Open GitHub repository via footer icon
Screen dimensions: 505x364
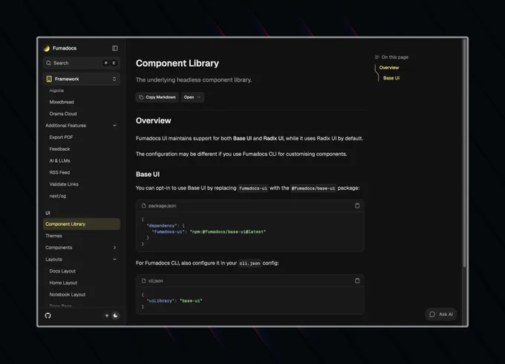click(48, 316)
